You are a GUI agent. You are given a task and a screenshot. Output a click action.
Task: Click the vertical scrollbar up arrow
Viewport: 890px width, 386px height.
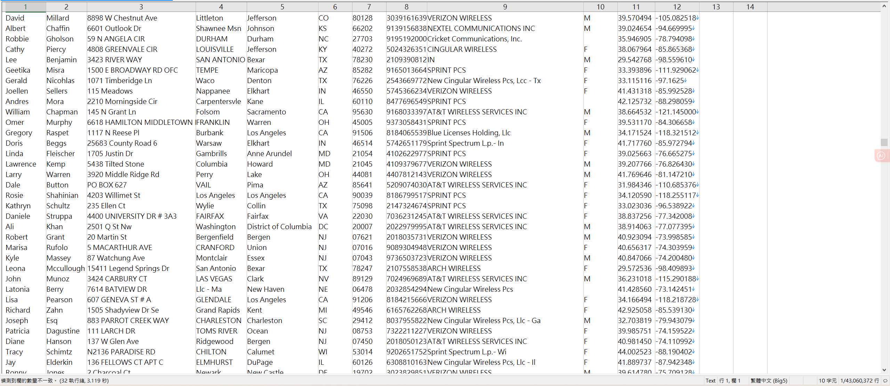click(884, 7)
